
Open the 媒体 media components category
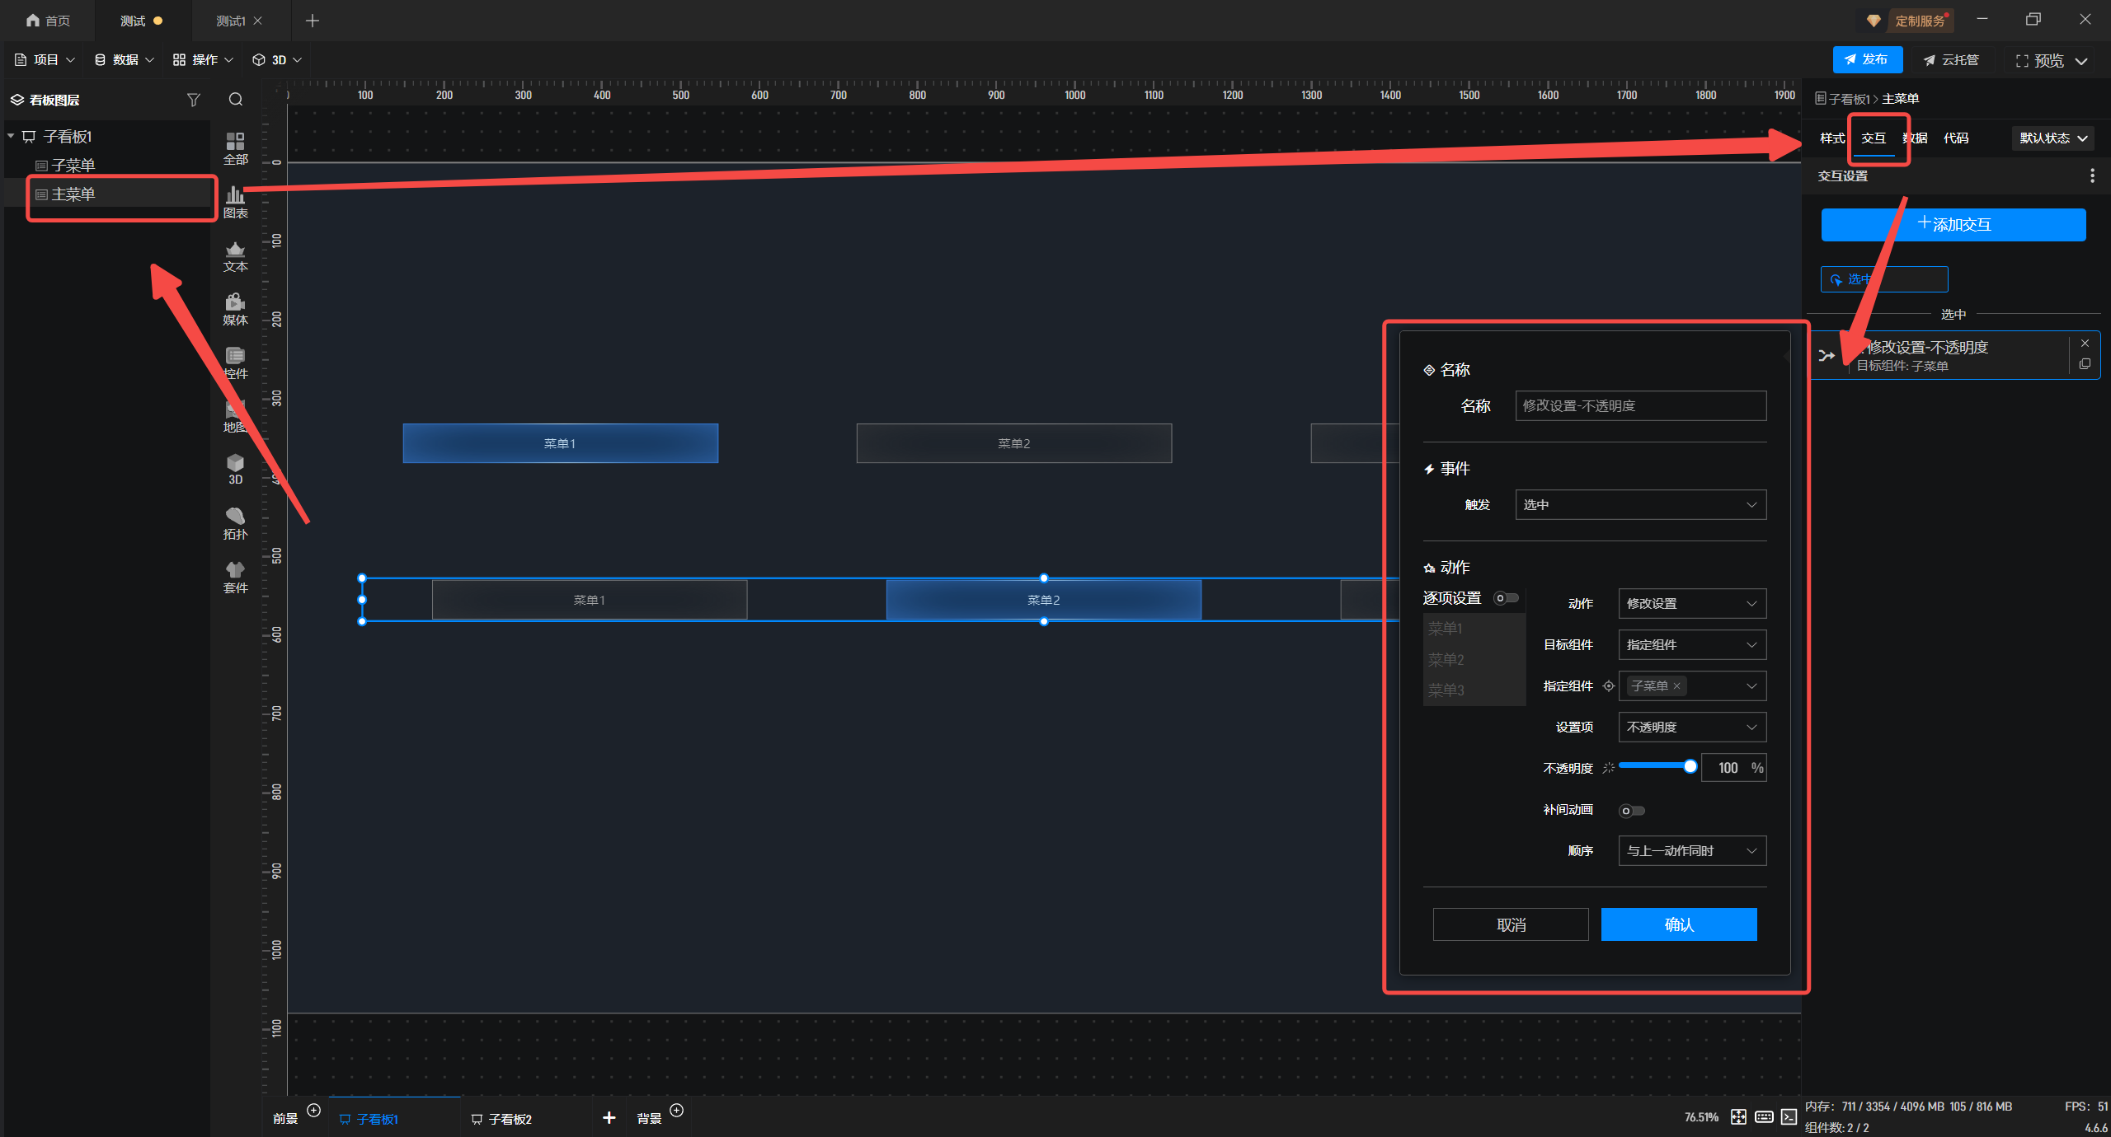pyautogui.click(x=235, y=308)
